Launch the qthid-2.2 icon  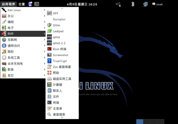pos(49,43)
